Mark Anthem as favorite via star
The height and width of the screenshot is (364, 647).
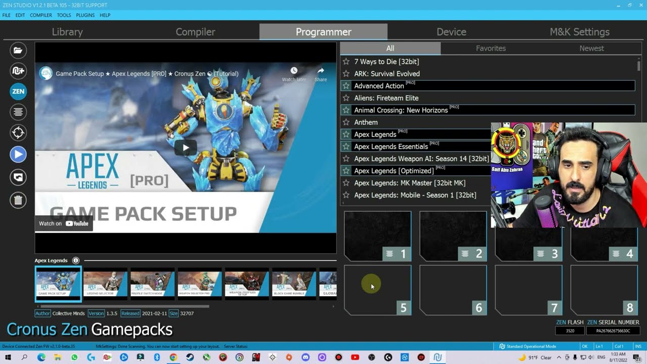click(x=346, y=122)
